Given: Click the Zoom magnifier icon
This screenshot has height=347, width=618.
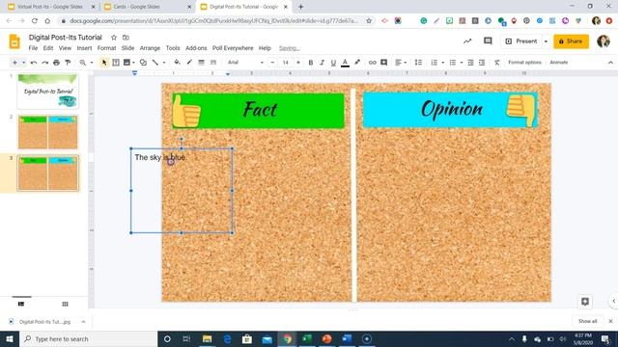Looking at the screenshot, I should click(x=82, y=63).
